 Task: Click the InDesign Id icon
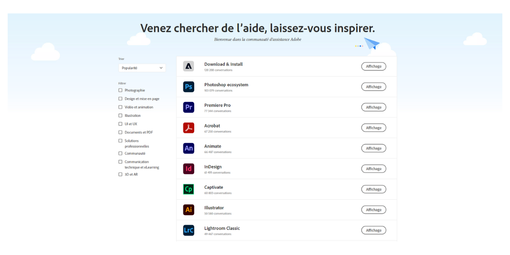tap(189, 169)
